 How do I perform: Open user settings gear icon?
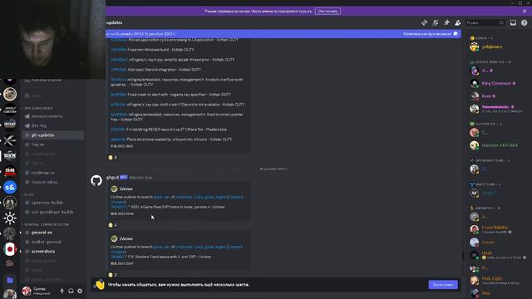pos(80,291)
